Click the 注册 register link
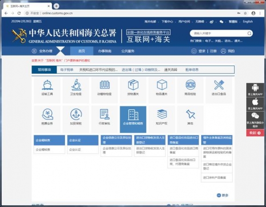The image size is (266, 207). coord(213,51)
